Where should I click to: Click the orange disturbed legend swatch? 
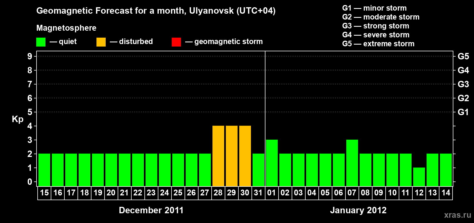coord(101,42)
